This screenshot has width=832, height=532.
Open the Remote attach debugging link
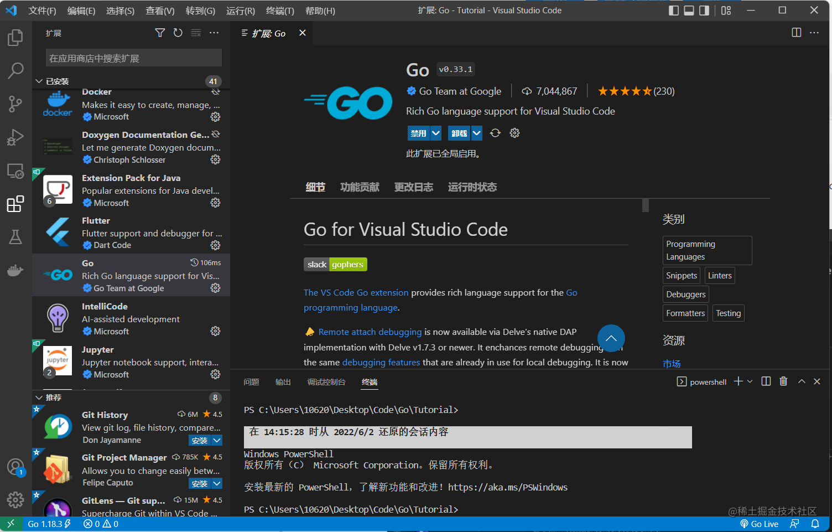point(370,332)
